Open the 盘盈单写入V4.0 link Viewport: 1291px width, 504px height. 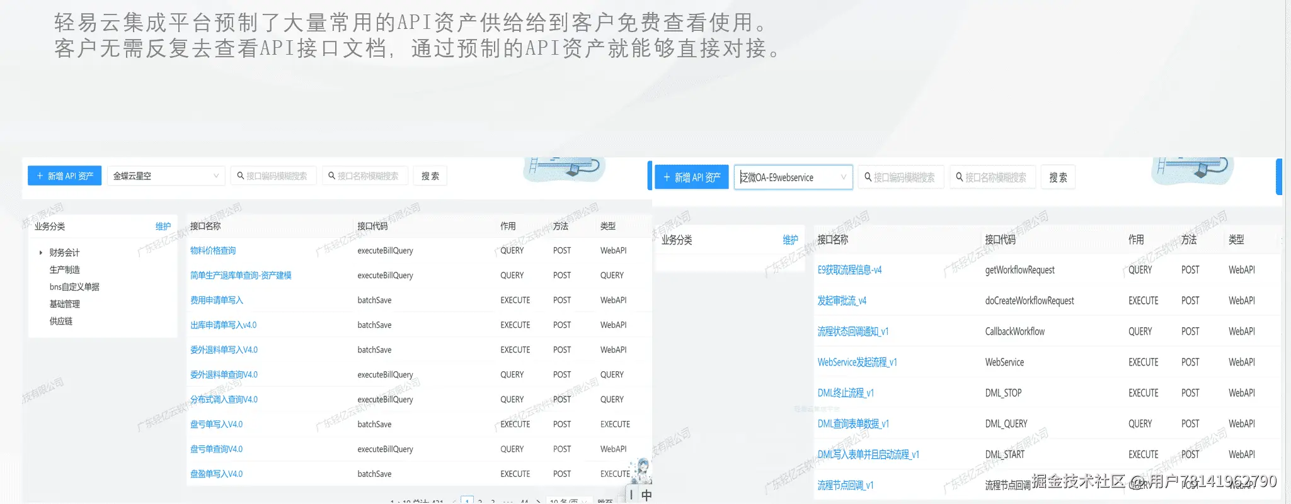tap(216, 474)
